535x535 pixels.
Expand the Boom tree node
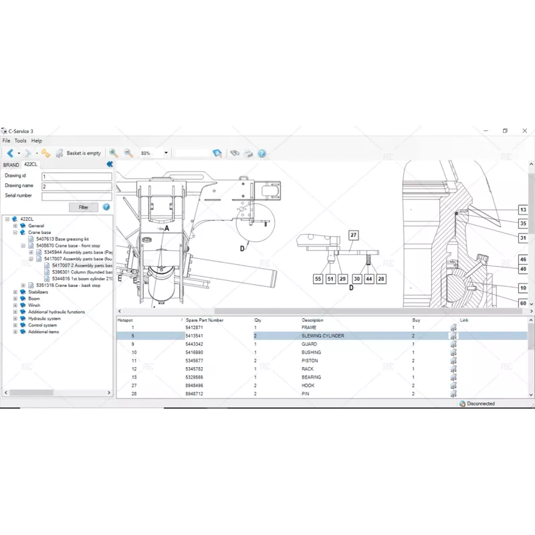(15, 299)
